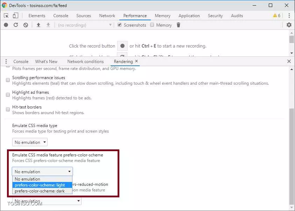
Task: Toggle the device toolbar icon
Action: 15,16
